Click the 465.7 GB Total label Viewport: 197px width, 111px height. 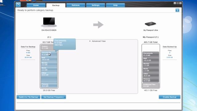click(x=151, y=42)
